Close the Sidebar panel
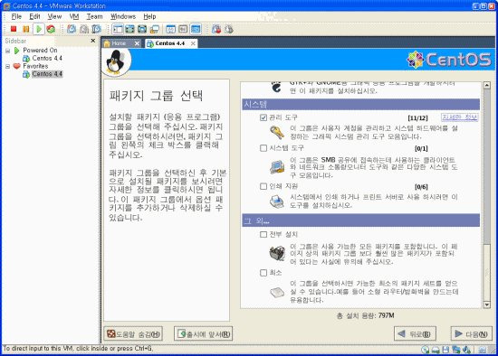This screenshot has height=356, width=498. [92, 41]
